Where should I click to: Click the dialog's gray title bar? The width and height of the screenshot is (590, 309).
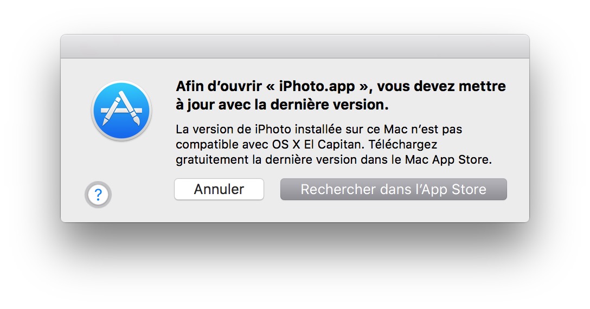pos(294,47)
